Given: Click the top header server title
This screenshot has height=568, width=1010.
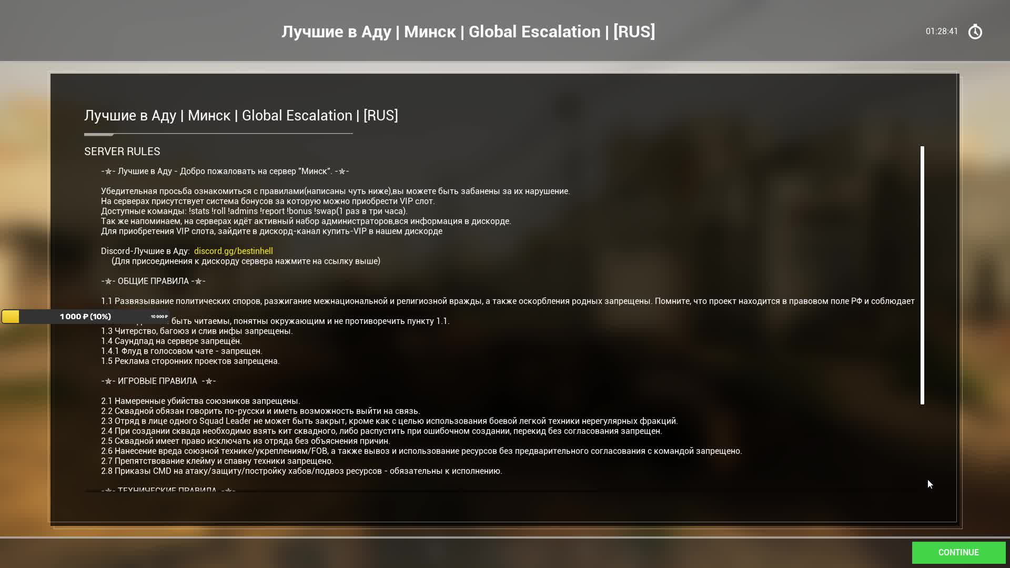Looking at the screenshot, I should click(468, 32).
